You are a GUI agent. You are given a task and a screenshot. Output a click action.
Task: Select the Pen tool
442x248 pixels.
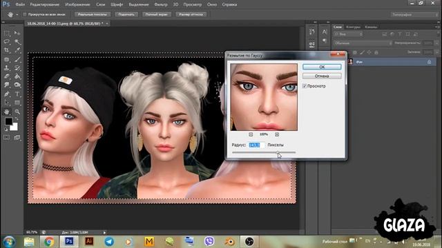click(7, 94)
